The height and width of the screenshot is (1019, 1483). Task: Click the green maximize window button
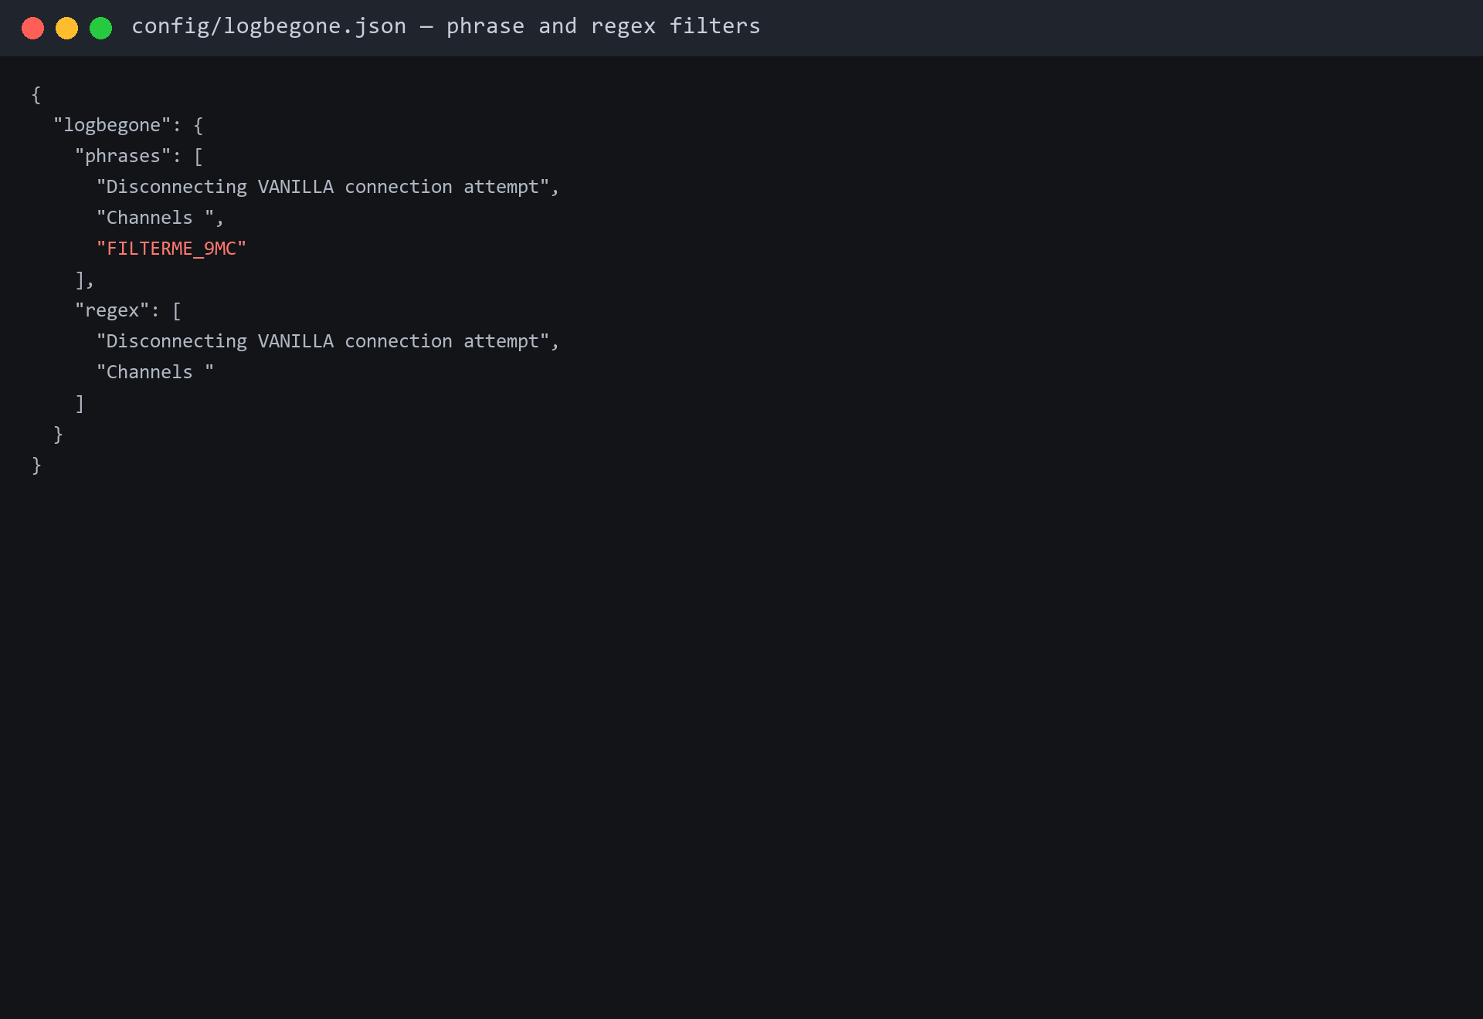[x=100, y=28]
